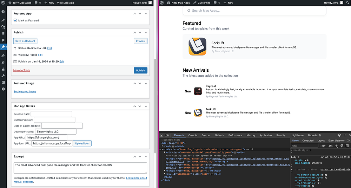Activate the DevTools element inspector icon
The width and height of the screenshot is (351, 188).
(x=161, y=135)
